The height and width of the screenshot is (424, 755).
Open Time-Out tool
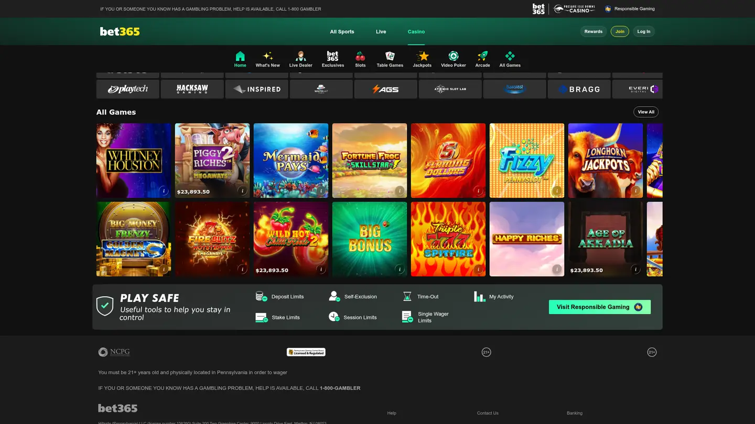[420, 297]
